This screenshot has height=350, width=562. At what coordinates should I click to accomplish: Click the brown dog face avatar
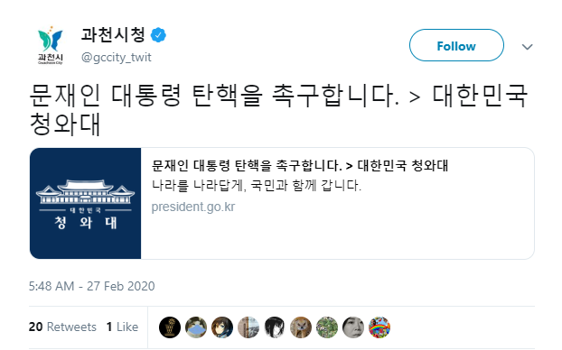tap(301, 327)
